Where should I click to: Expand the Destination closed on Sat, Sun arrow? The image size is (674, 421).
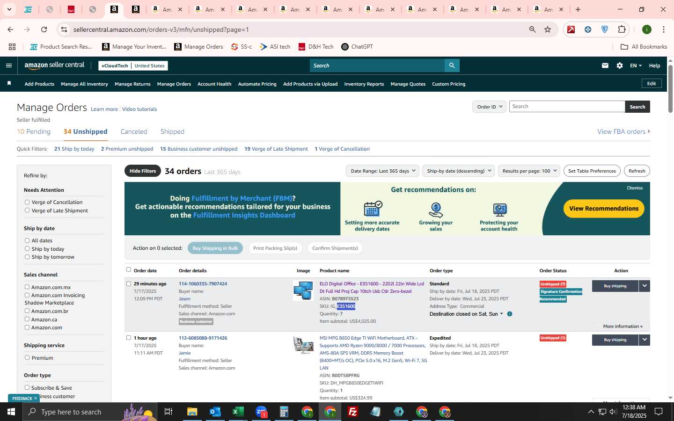click(502, 314)
